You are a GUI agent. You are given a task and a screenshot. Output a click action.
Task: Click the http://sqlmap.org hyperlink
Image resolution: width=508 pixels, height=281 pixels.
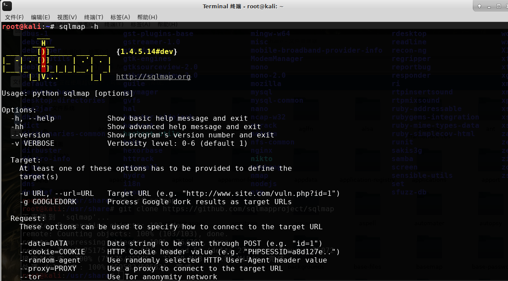[x=153, y=77]
